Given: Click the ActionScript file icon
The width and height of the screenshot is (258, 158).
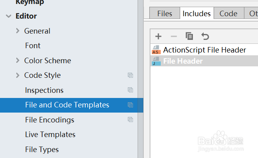Looking at the screenshot, I should point(156,50).
